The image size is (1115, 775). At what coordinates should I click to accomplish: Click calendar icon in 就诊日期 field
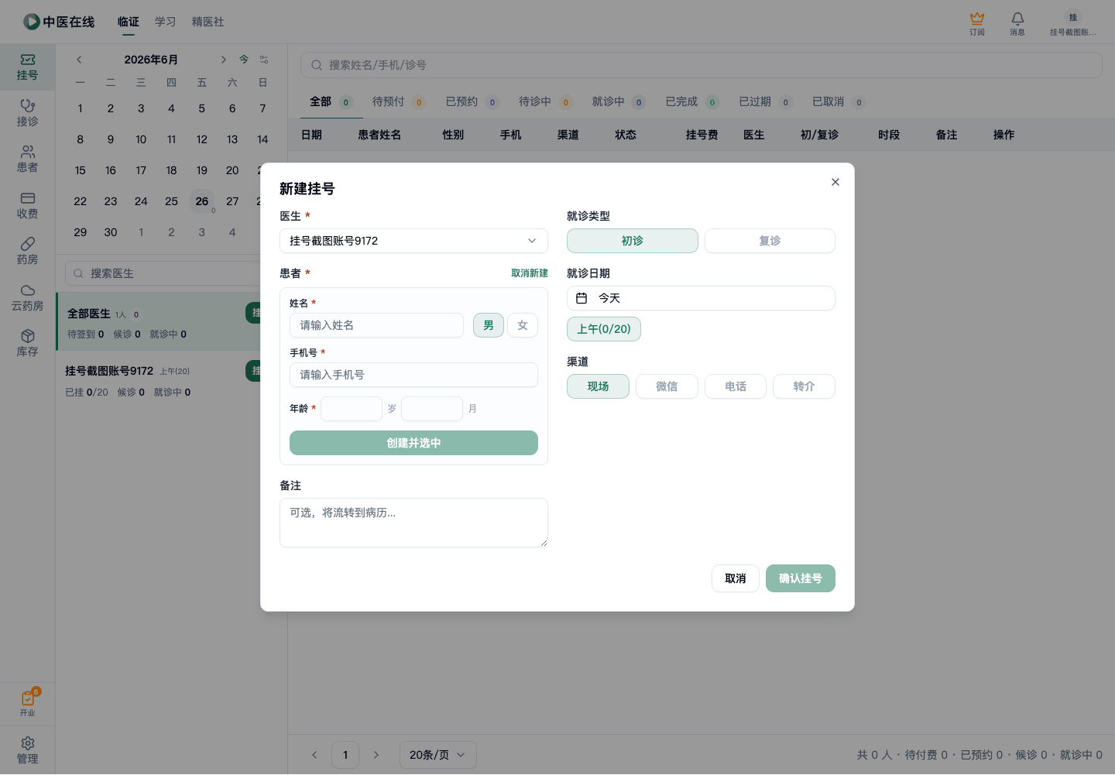pos(582,298)
